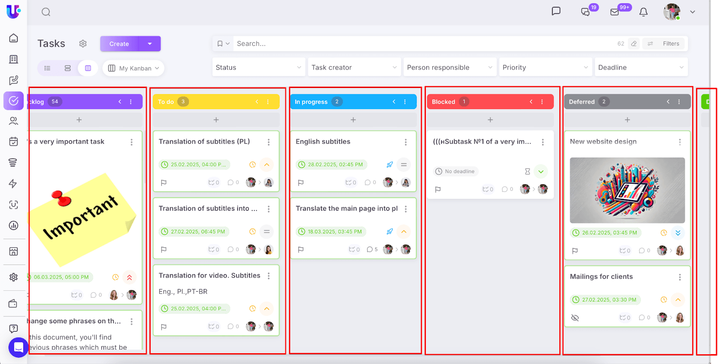Click the flag icon on English subtitles card
The width and height of the screenshot is (718, 364).
point(301,183)
